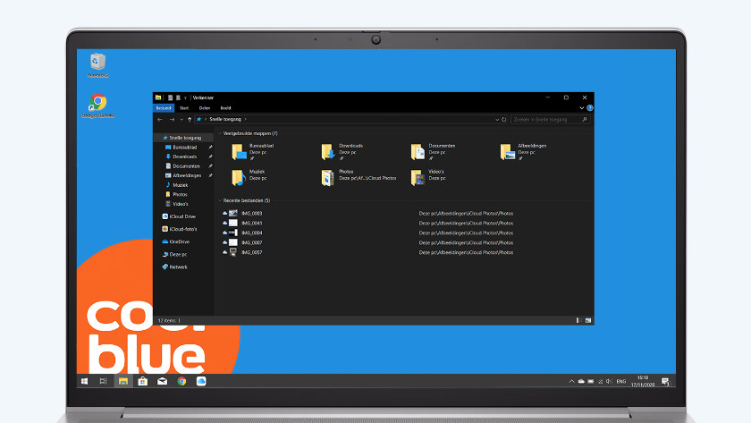751x423 pixels.
Task: Collapse the Veelgebruikte mappen section
Action: click(x=220, y=133)
